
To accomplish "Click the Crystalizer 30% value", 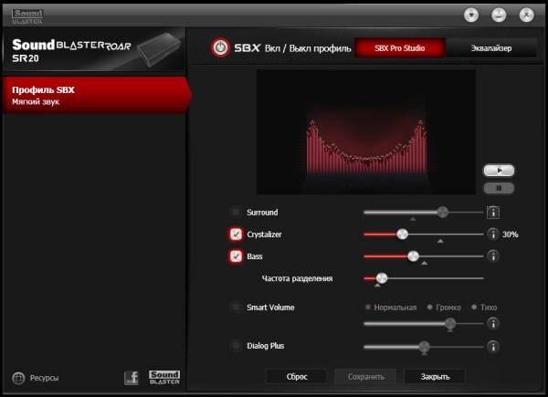I will pyautogui.click(x=510, y=235).
